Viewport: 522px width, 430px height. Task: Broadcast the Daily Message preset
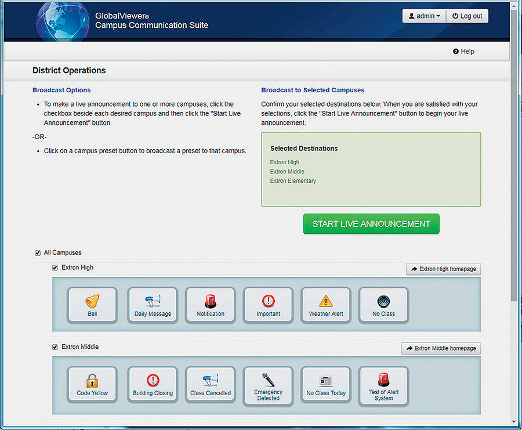tap(152, 304)
